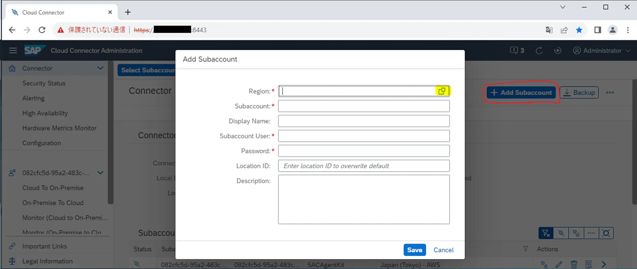Click the delete trash icon in the SACAgentKit row
This screenshot has height=269, width=637.
click(574, 265)
